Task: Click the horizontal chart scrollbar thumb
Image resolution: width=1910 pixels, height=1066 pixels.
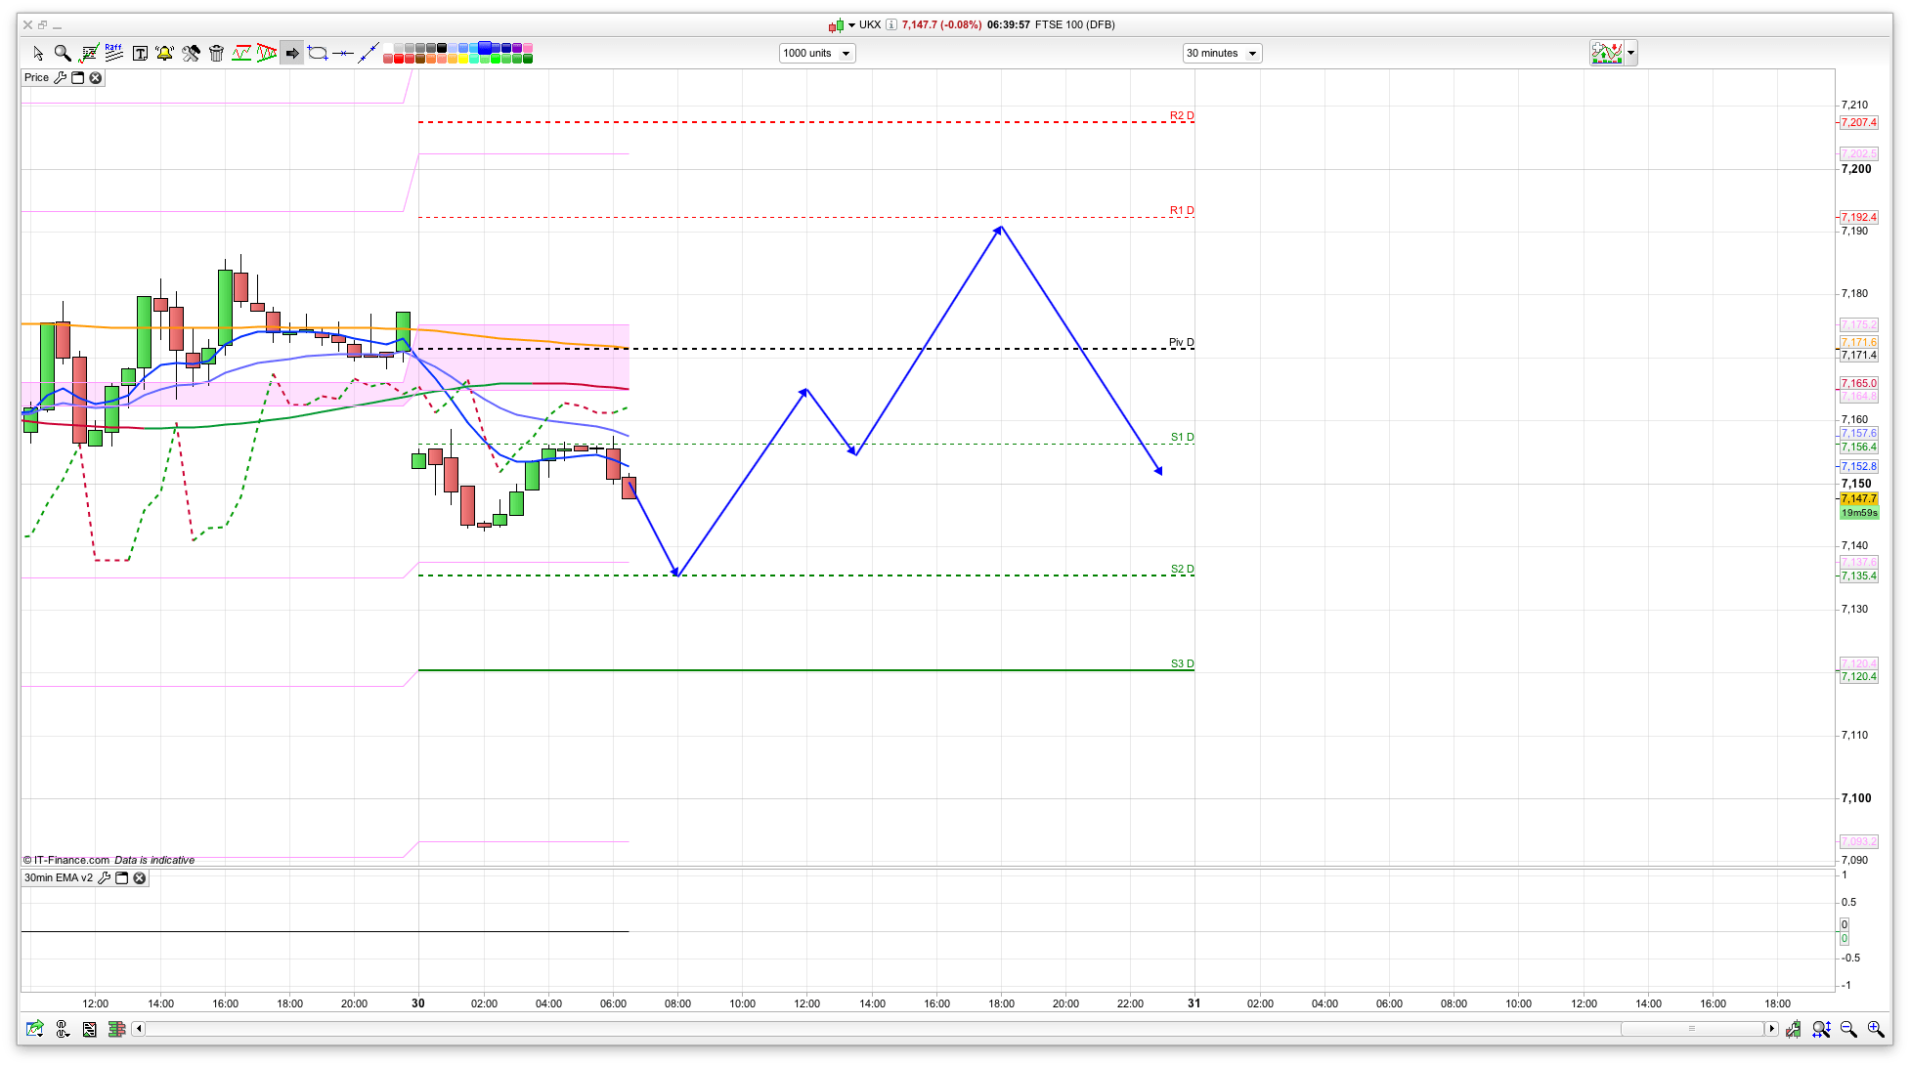Action: (1692, 1029)
